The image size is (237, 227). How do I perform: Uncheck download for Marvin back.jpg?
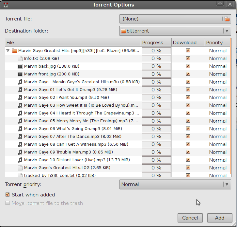click(188, 66)
